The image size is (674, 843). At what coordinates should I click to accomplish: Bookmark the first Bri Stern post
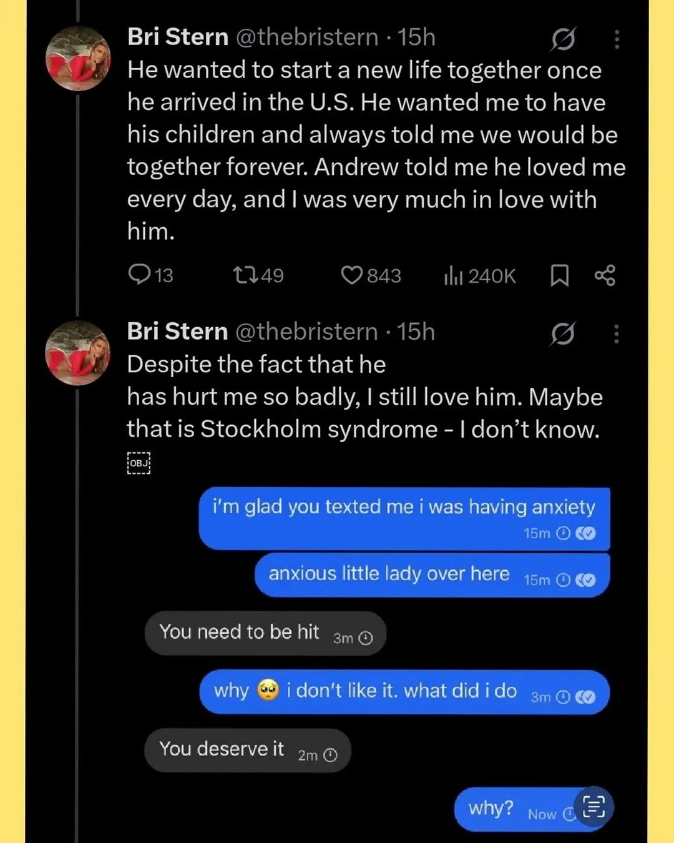[559, 275]
